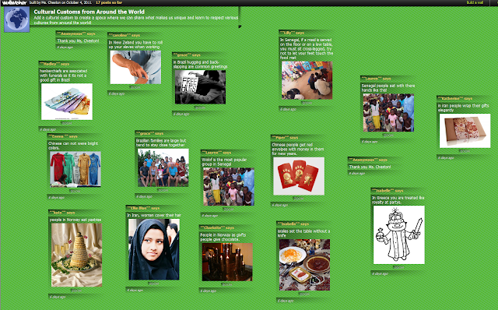Select the 'Ellie Blue says' post header
The width and height of the screenshot is (498, 310).
pyautogui.click(x=143, y=208)
